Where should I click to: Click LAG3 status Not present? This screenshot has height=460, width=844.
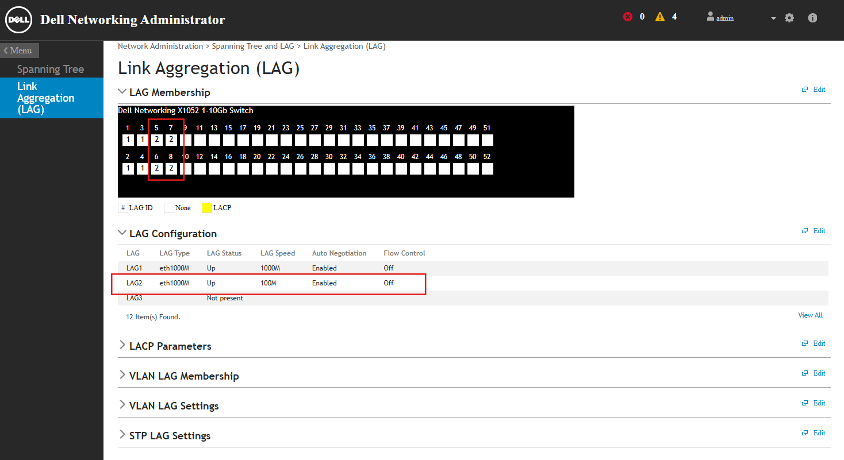point(225,298)
